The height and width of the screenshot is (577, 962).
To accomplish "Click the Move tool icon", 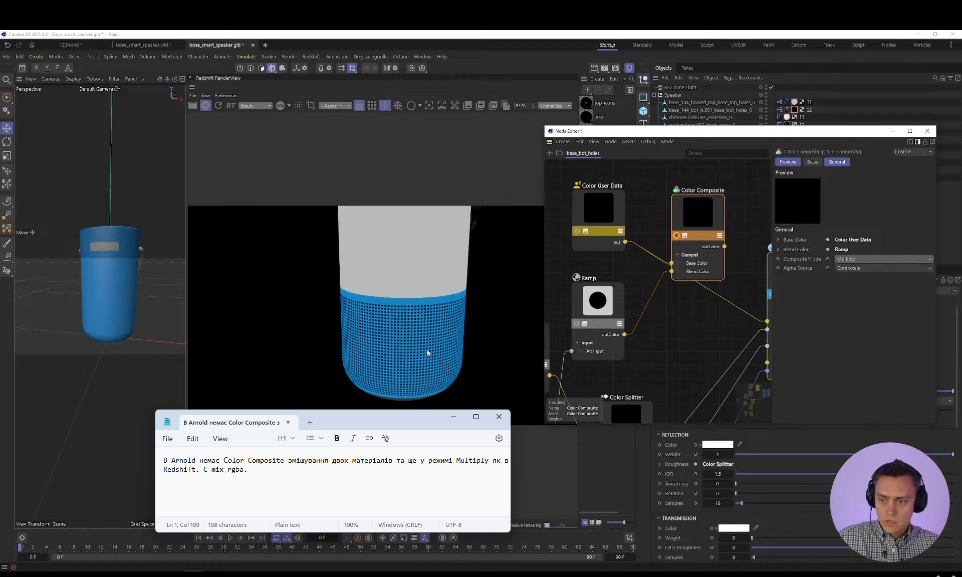I will point(7,128).
